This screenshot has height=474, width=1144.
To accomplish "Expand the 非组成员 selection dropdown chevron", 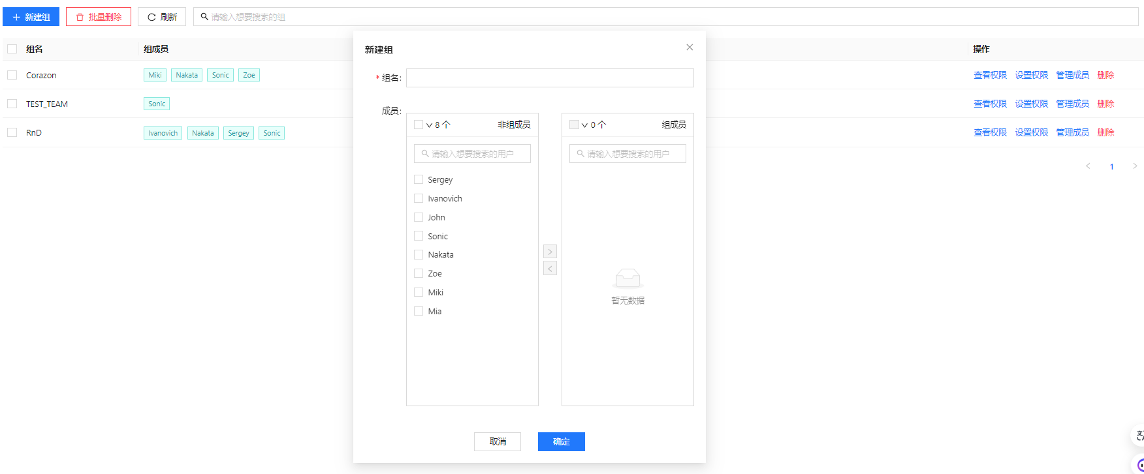I will tap(429, 125).
